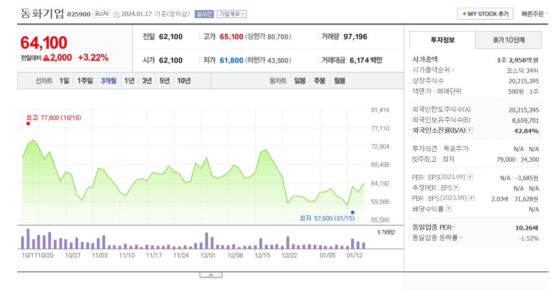Viewport: 557px width, 290px height.
Task: Select 5년 line chart period
Action: (164, 81)
